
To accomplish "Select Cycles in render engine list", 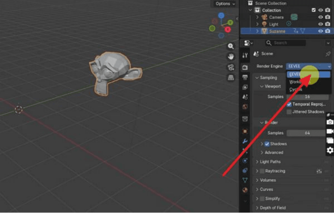I will click(x=309, y=89).
